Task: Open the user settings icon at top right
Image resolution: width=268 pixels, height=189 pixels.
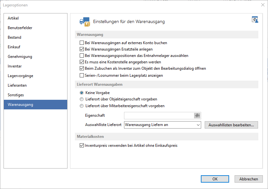Action: (x=255, y=20)
